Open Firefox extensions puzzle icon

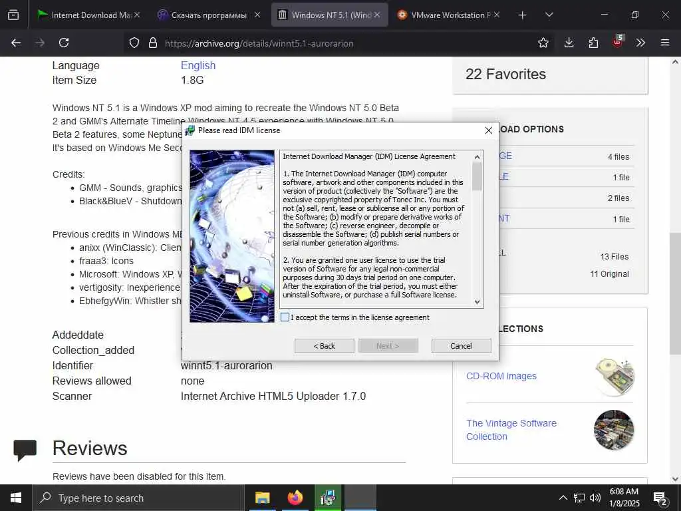point(593,43)
